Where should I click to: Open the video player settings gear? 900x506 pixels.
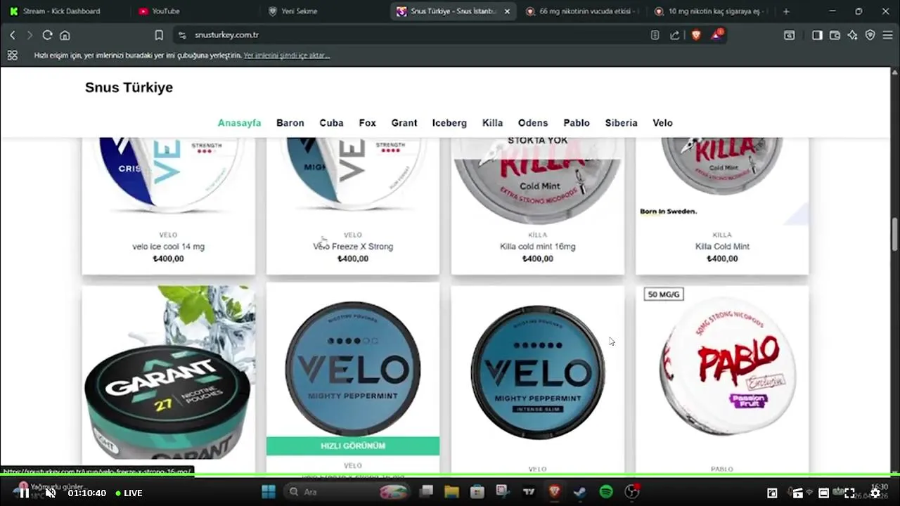[x=875, y=493]
